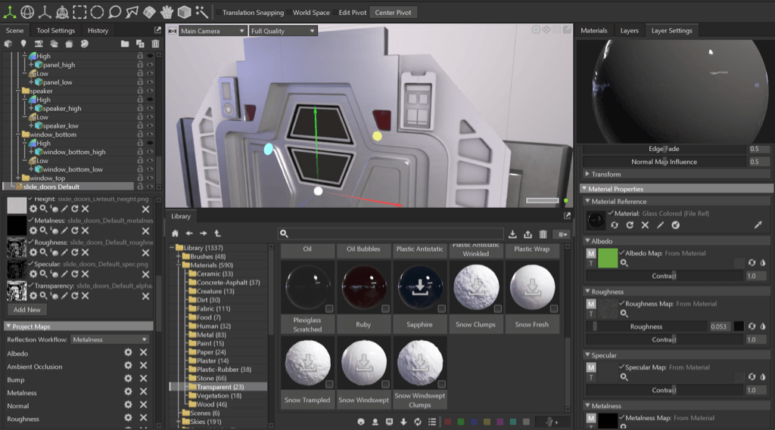
Task: Open the Full Quality render dropdown
Action: [x=282, y=31]
